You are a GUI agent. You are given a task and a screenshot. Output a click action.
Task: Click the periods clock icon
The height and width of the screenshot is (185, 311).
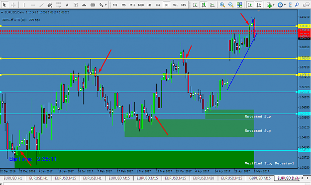(x=280, y=5)
